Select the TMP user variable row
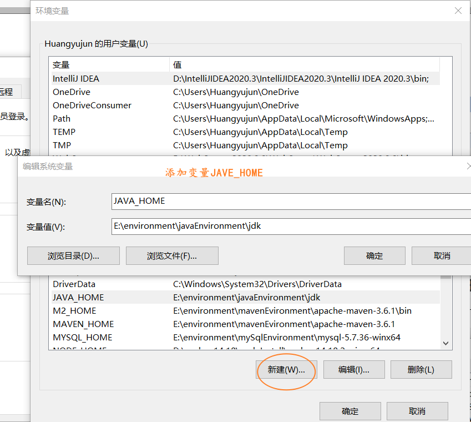 (x=245, y=145)
